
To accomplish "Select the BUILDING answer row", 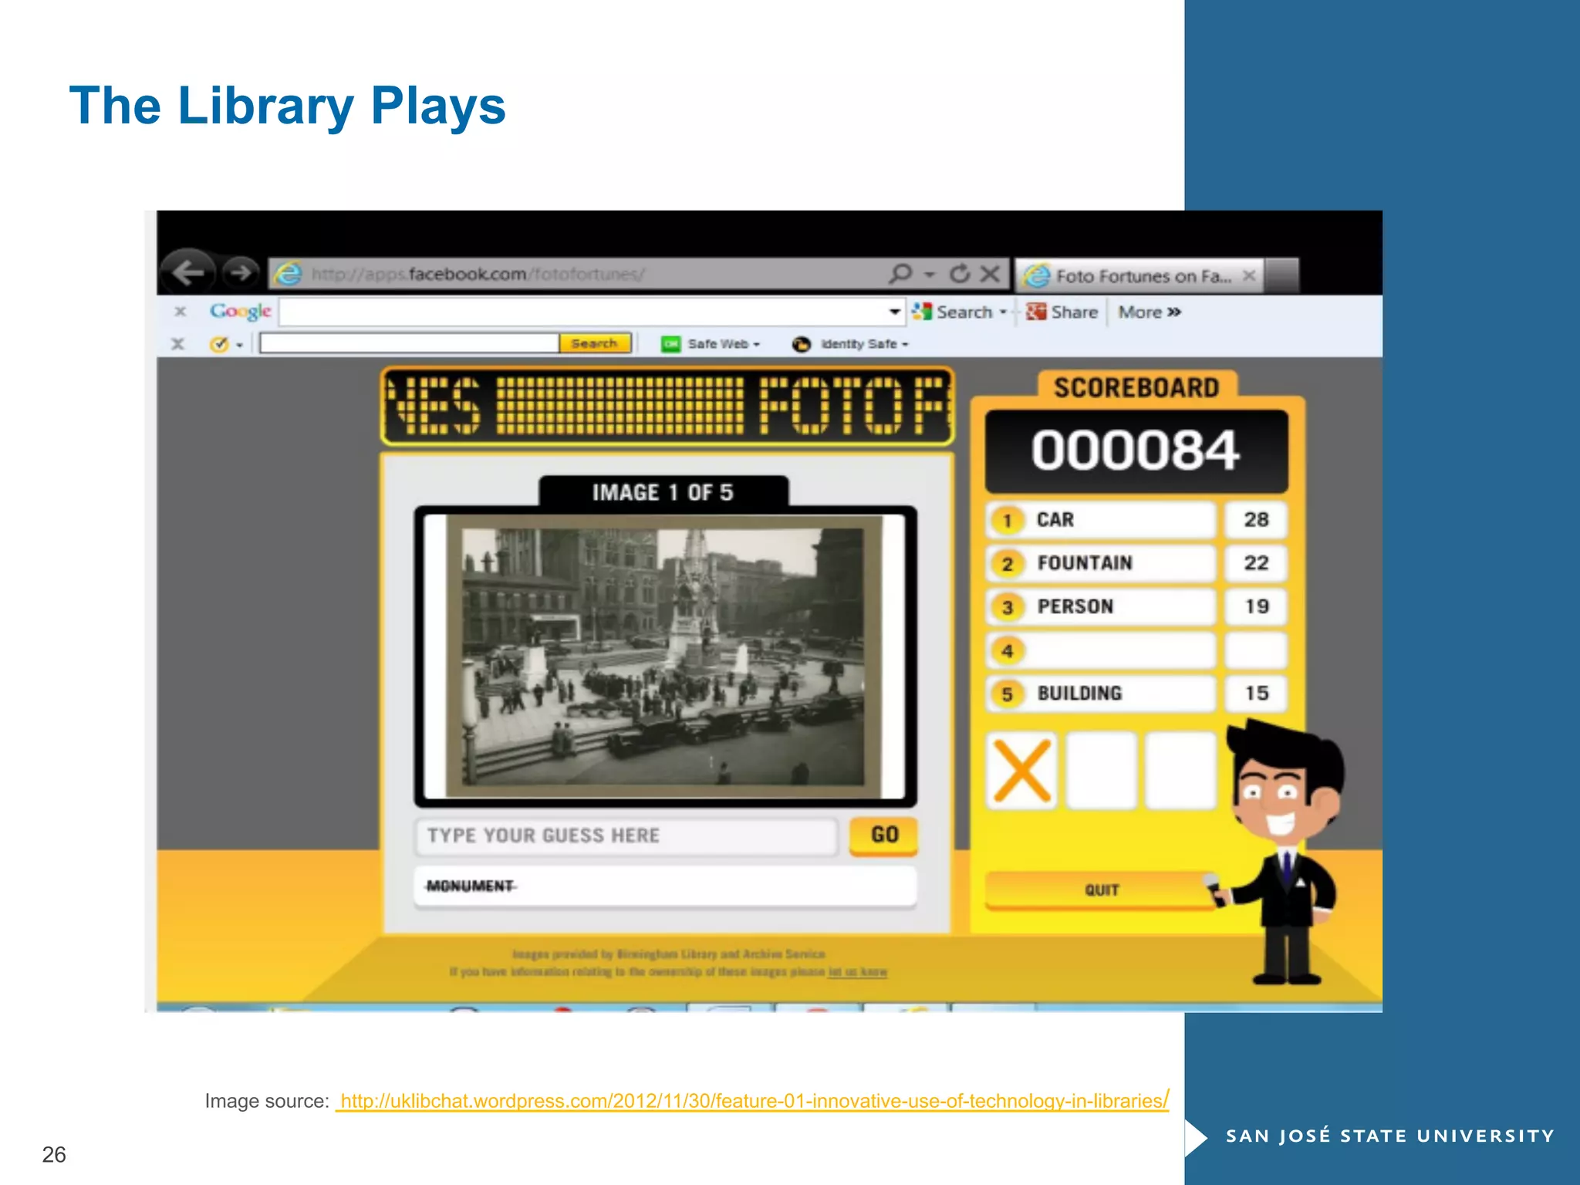I will [x=1101, y=694].
